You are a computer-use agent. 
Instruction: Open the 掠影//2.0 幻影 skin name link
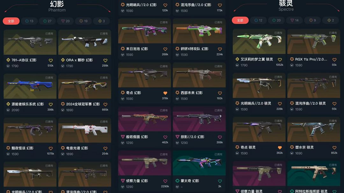point(192,137)
